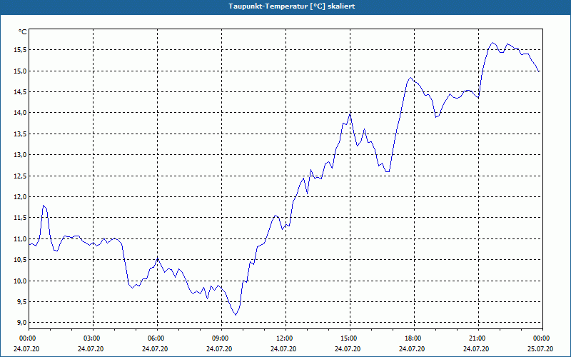The height and width of the screenshot is (357, 571).
Task: Click the '25.07.20' date label
Action: click(541, 349)
